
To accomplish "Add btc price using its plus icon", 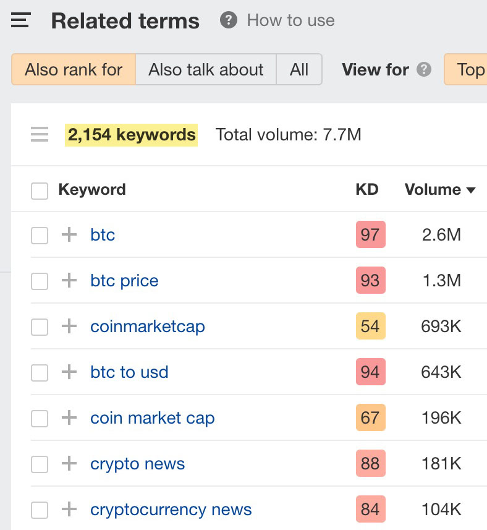I will point(69,281).
